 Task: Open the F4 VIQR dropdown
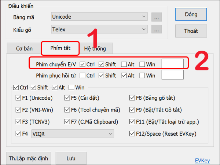coord(73,134)
